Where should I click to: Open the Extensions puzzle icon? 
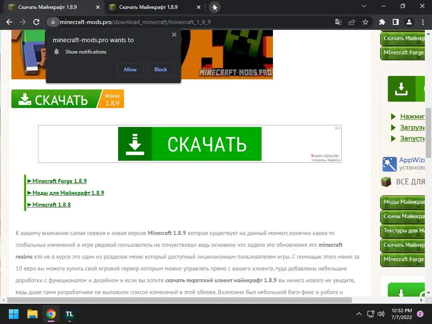pyautogui.click(x=382, y=22)
